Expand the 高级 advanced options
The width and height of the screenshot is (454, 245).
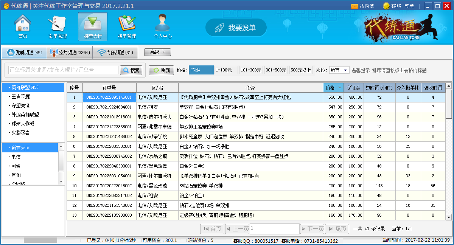(157, 52)
